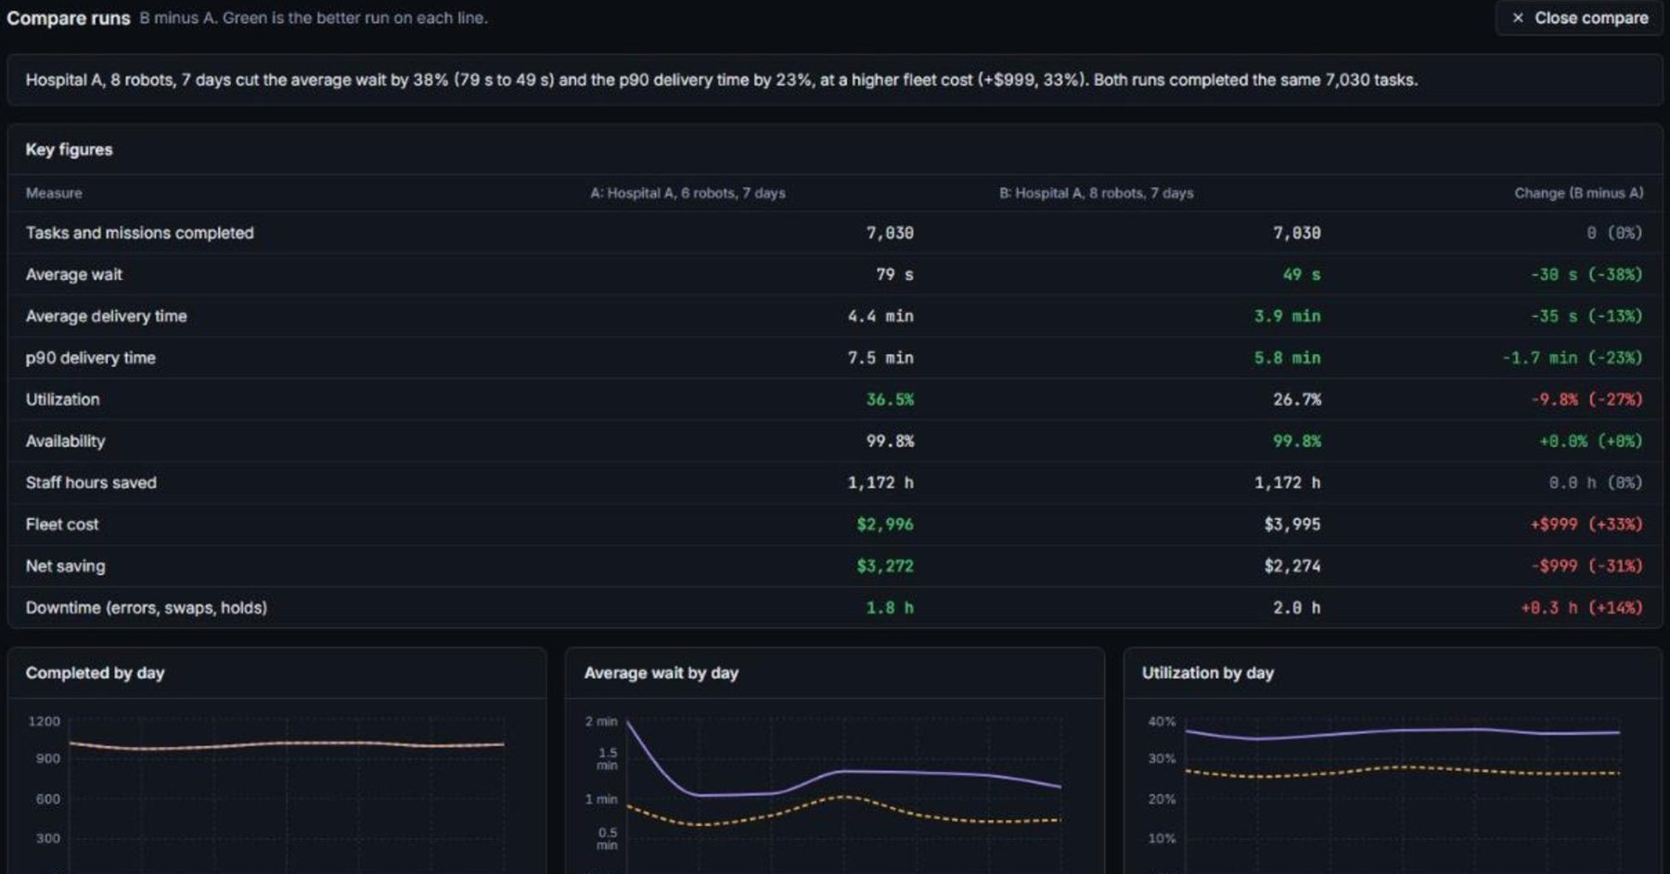Select the Downtime (errors, swaps, holds) label
Viewport: 1670px width, 874px height.
(x=146, y=608)
